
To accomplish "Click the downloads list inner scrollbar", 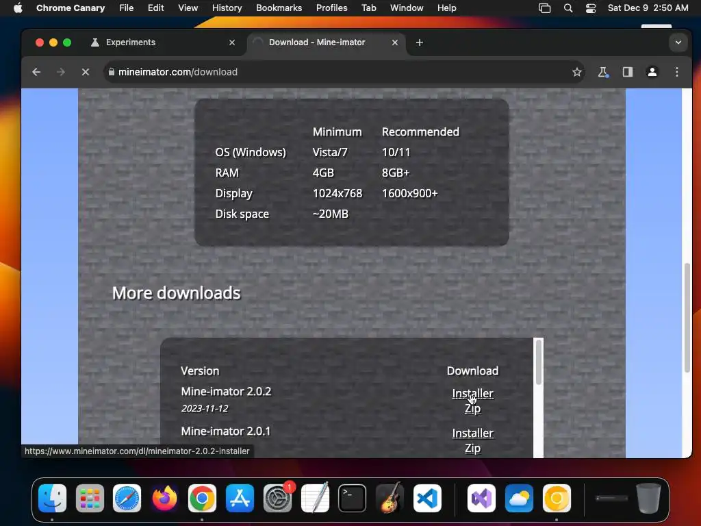I will coord(538,362).
